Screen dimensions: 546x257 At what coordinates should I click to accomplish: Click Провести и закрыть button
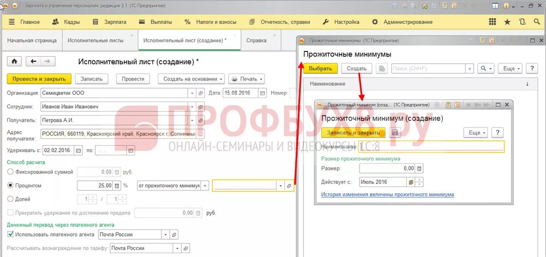pos(39,79)
